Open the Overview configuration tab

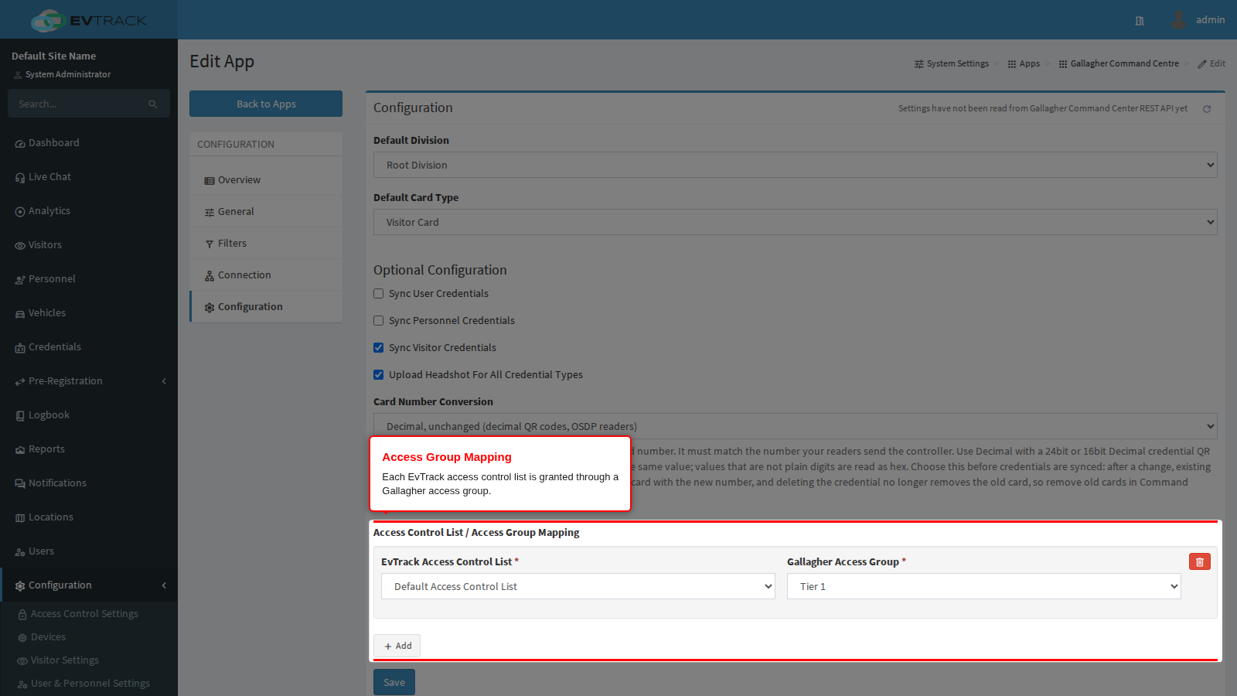click(x=266, y=180)
